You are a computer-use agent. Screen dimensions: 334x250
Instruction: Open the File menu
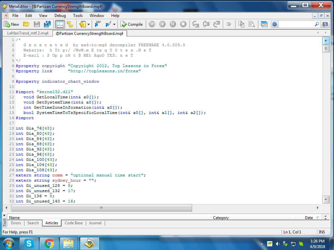(15, 16)
